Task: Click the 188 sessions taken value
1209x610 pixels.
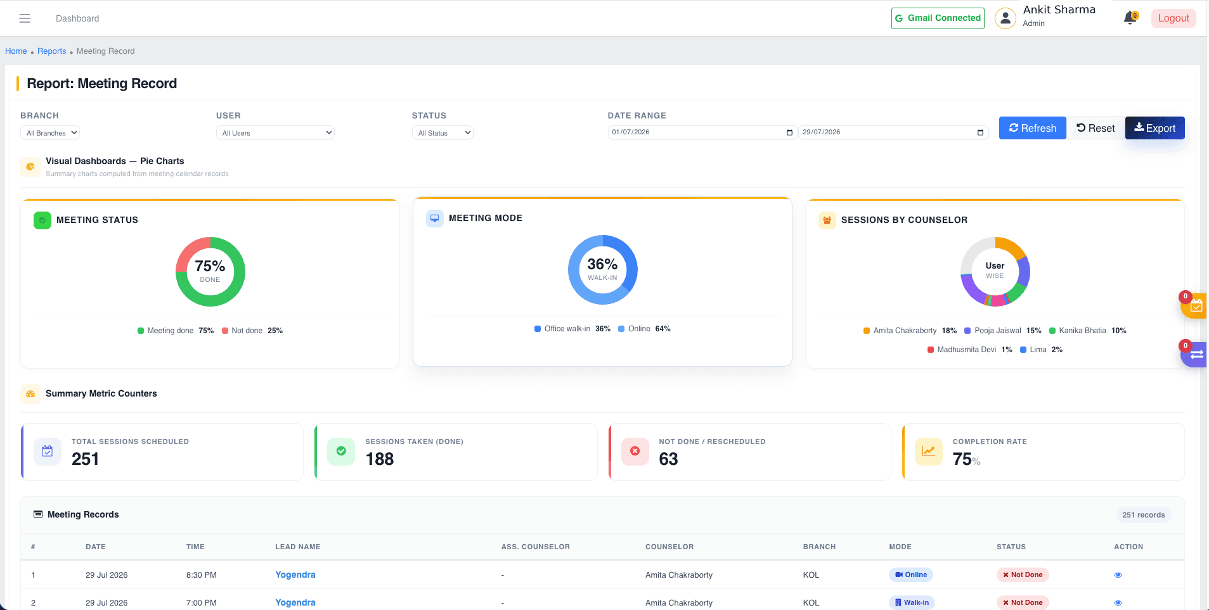Action: pyautogui.click(x=380, y=459)
